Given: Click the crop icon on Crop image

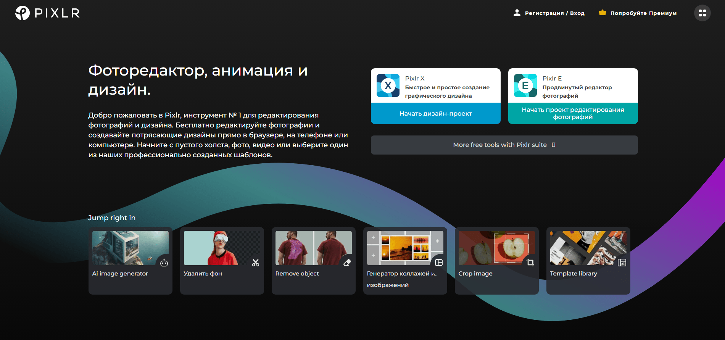Looking at the screenshot, I should [x=530, y=263].
